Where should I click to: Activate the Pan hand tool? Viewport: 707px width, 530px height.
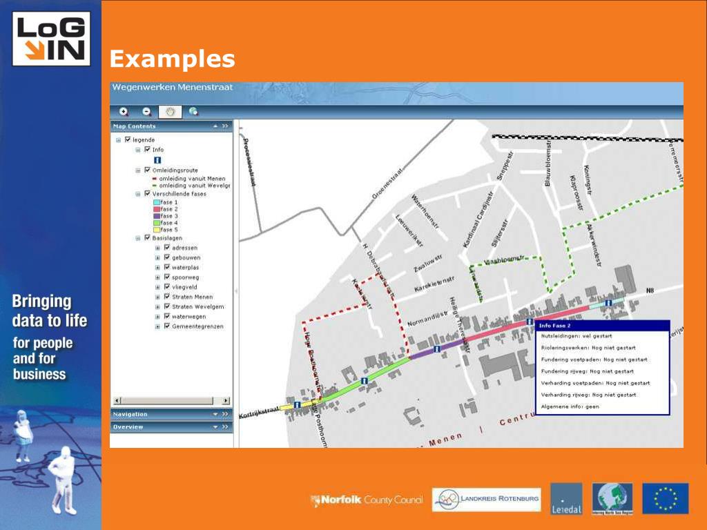point(170,111)
